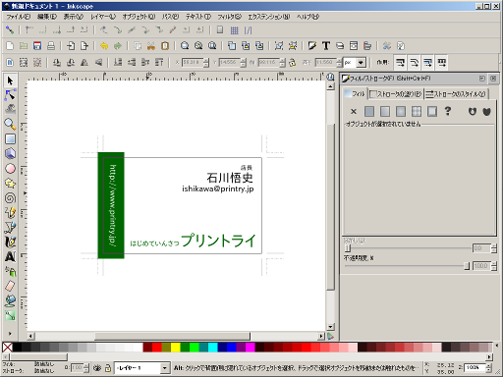Screen dimensions: 503x377
Task: Select the Ellipse circle tool
Action: click(x=10, y=168)
